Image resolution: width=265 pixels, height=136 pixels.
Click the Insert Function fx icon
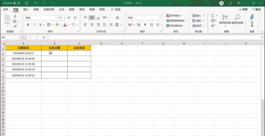tap(44, 37)
